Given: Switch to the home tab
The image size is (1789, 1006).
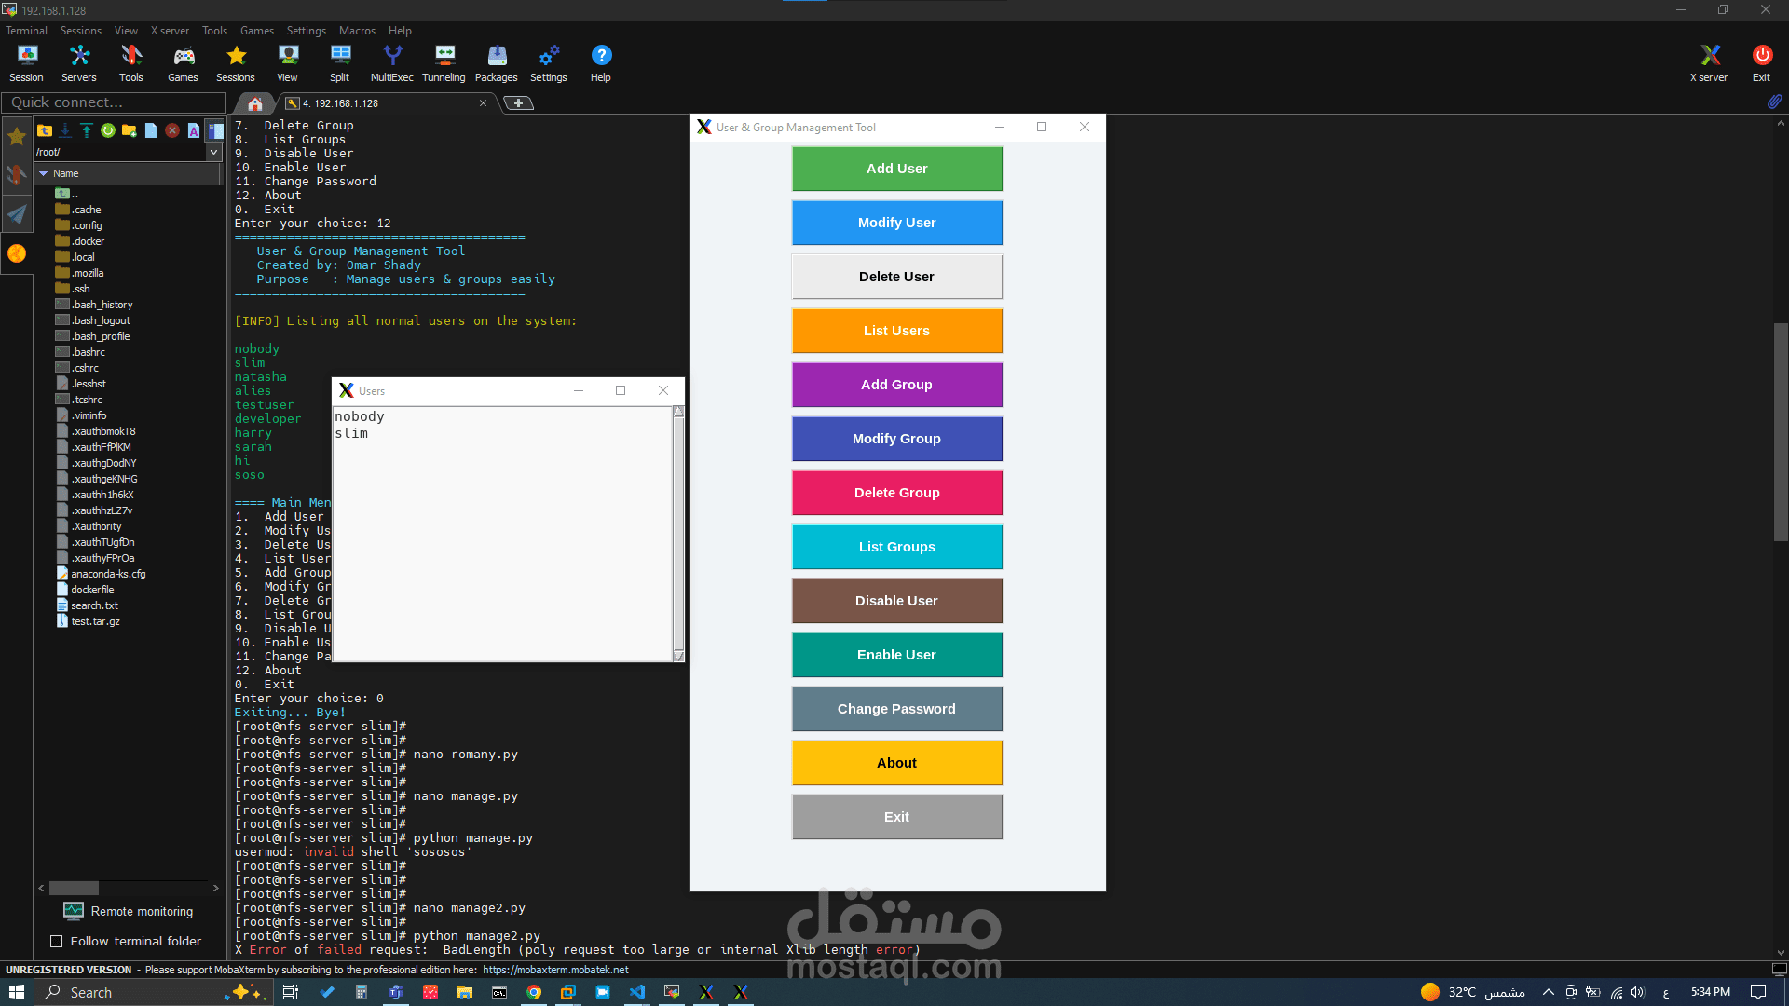Looking at the screenshot, I should [x=254, y=103].
